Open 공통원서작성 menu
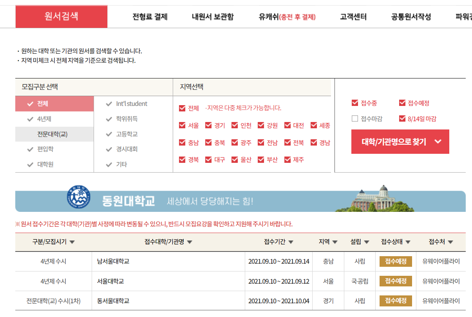 pos(411,17)
